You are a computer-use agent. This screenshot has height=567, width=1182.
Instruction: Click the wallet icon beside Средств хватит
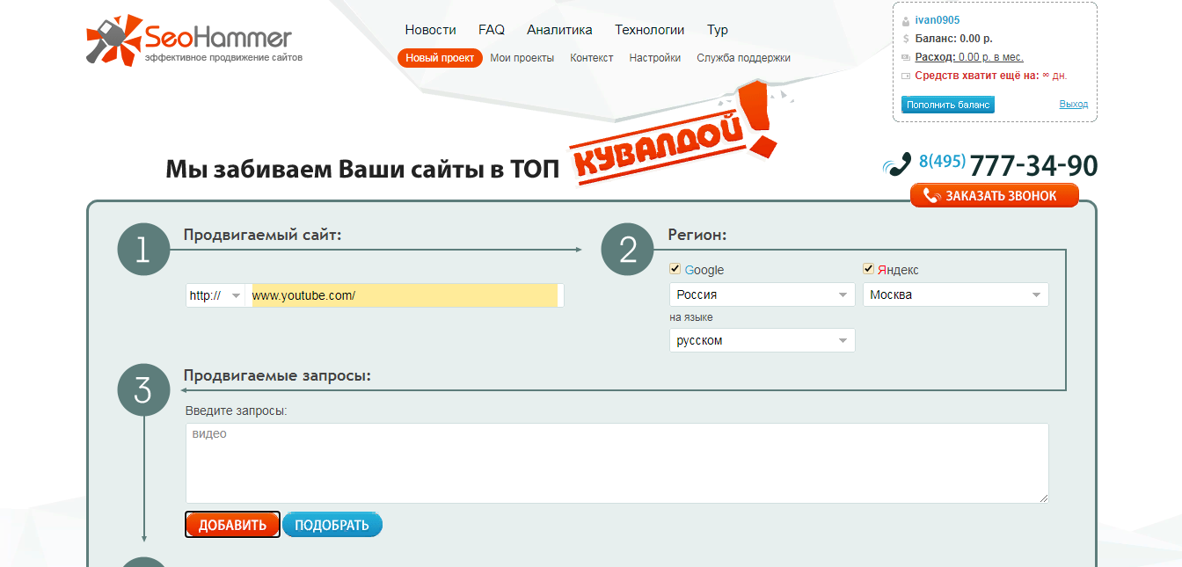[906, 76]
